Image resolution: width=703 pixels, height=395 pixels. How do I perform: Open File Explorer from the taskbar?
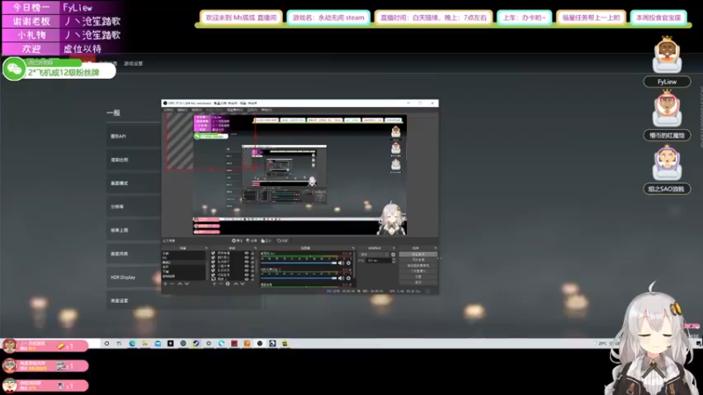coord(144,343)
